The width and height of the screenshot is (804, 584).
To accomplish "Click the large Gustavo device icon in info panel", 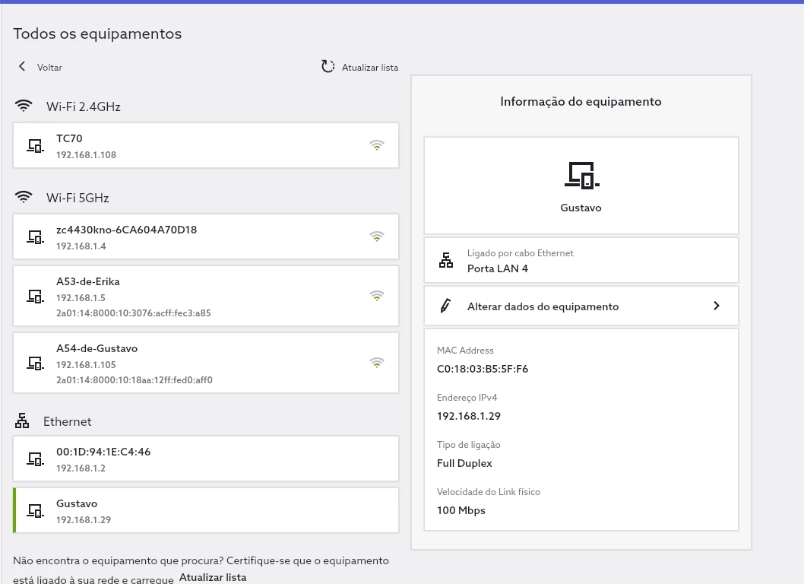I will pos(581,175).
